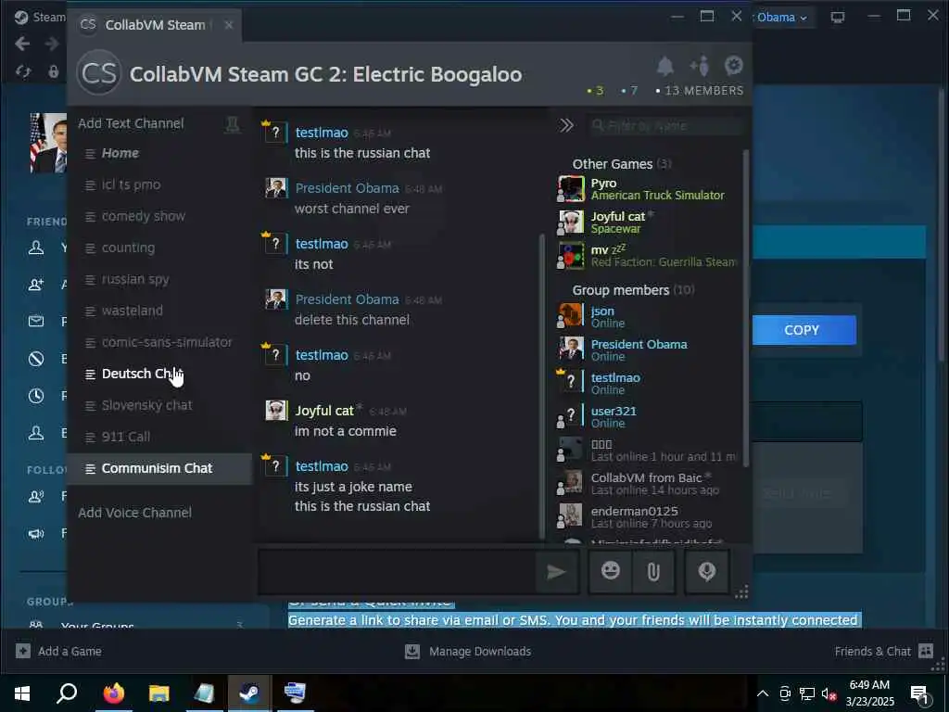Select President Obama in member list
The image size is (949, 712).
[x=648, y=350]
